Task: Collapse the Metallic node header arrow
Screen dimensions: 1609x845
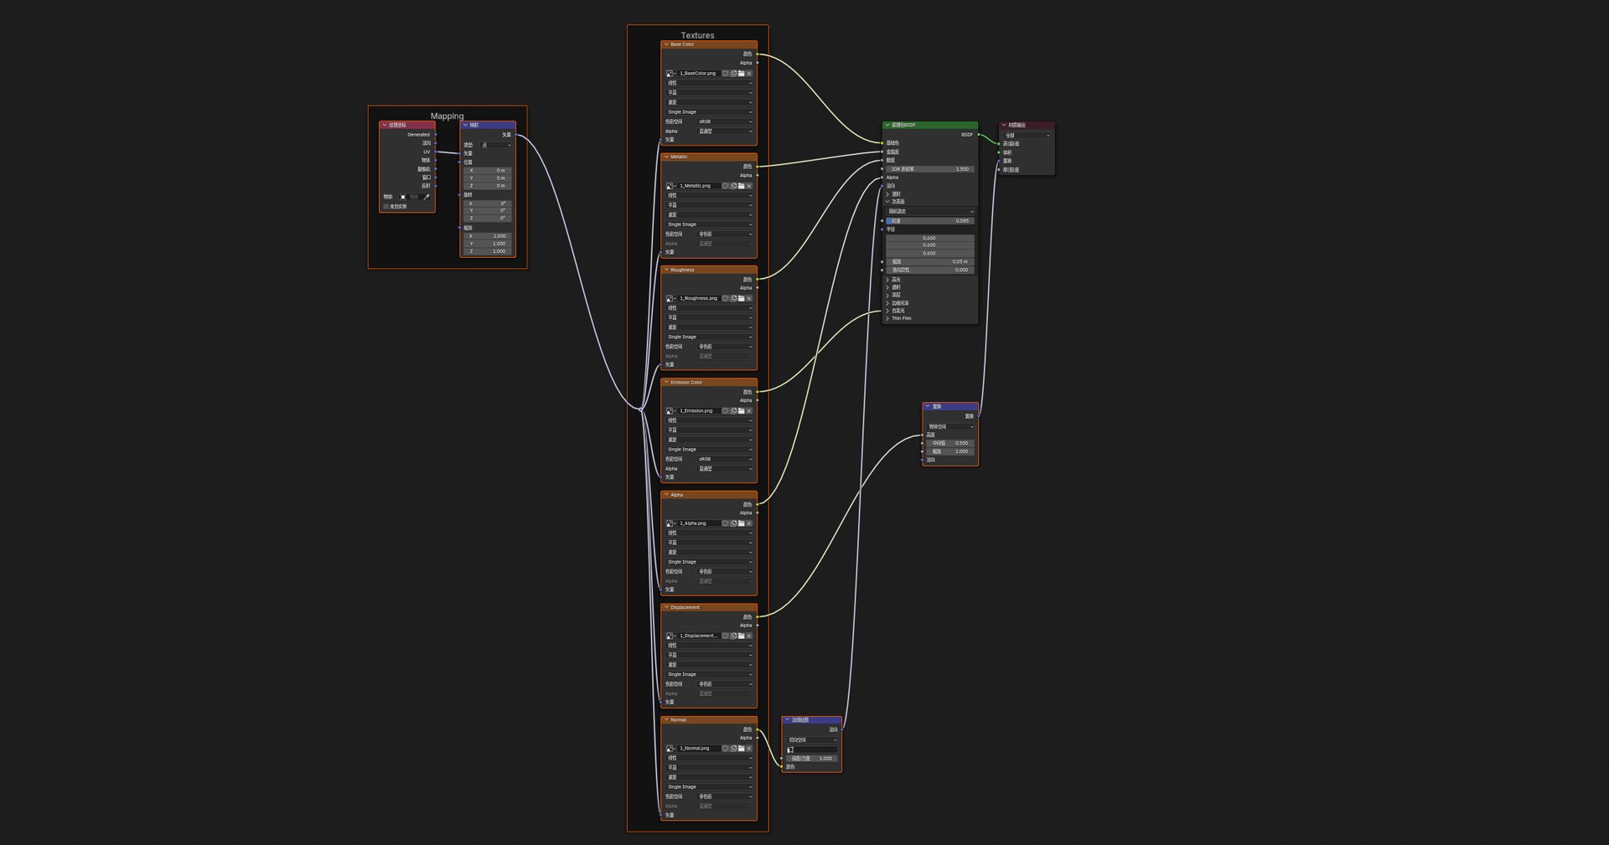Action: point(666,157)
